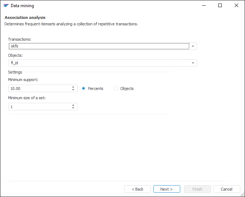Screen dimensions: 245x197
Task: Select the Percents radio button
Action: coord(84,89)
